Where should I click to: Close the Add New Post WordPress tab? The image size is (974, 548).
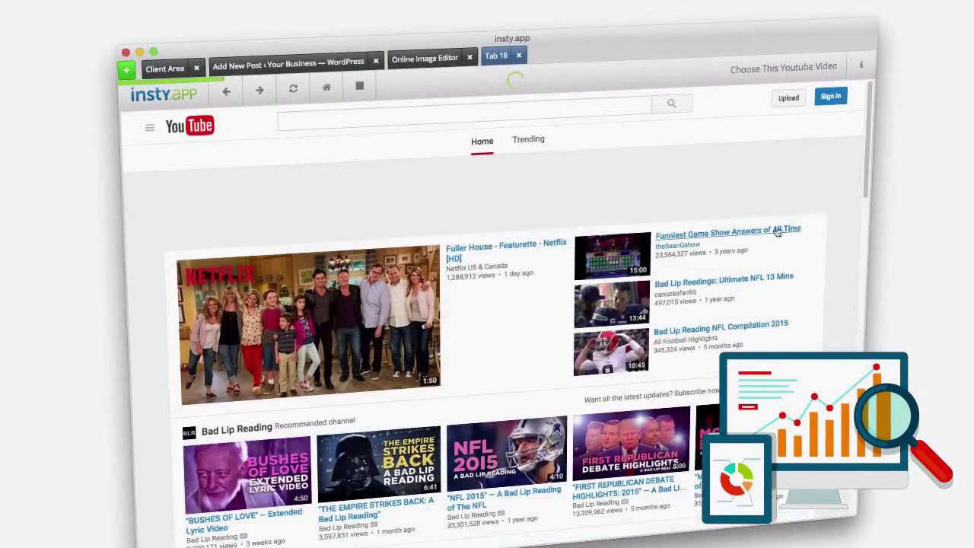coord(376,61)
